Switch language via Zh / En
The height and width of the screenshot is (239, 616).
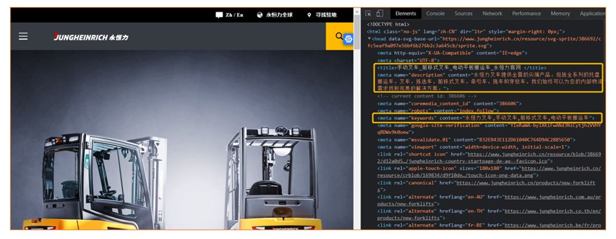click(x=229, y=15)
